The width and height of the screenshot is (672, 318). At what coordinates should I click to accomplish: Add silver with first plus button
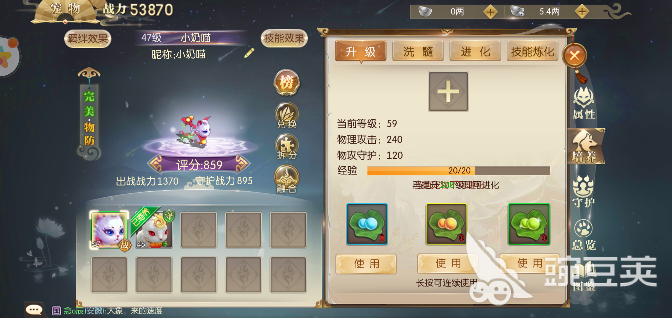490,12
